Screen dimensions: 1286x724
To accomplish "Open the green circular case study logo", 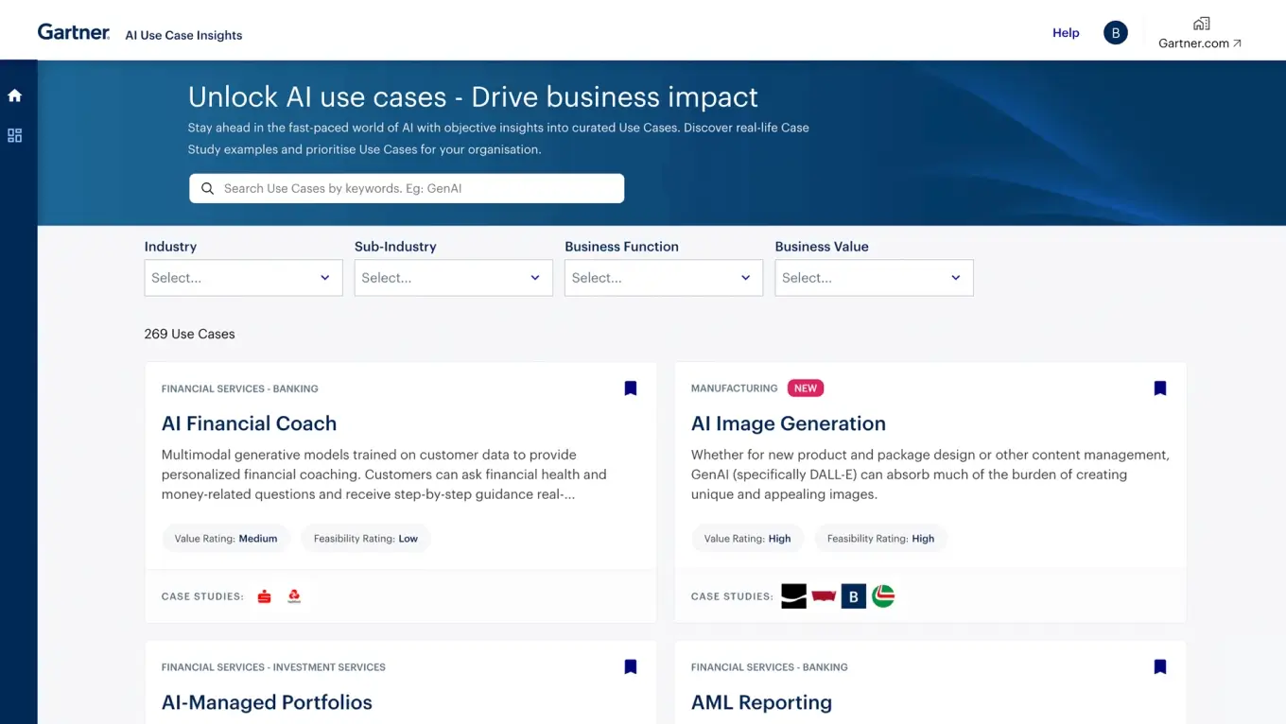I will click(882, 595).
